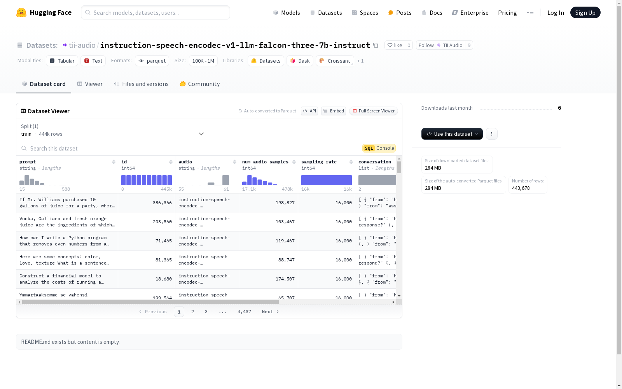Sort the sampling_rate column arrows
622x389 pixels.
tap(351, 162)
